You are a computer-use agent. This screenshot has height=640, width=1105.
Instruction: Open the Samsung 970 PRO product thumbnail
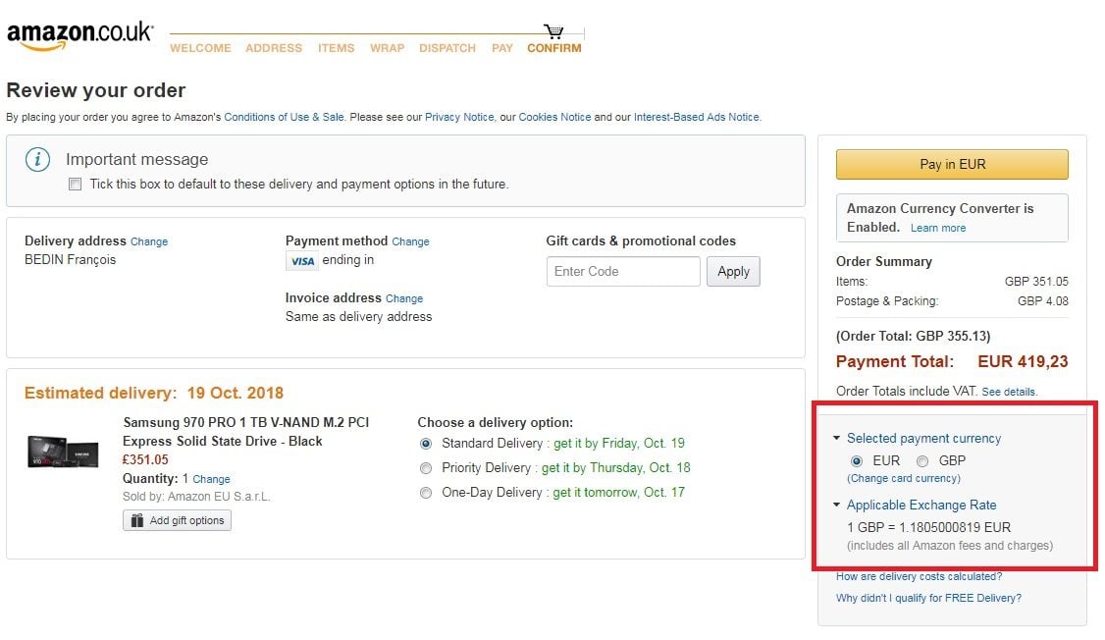63,452
